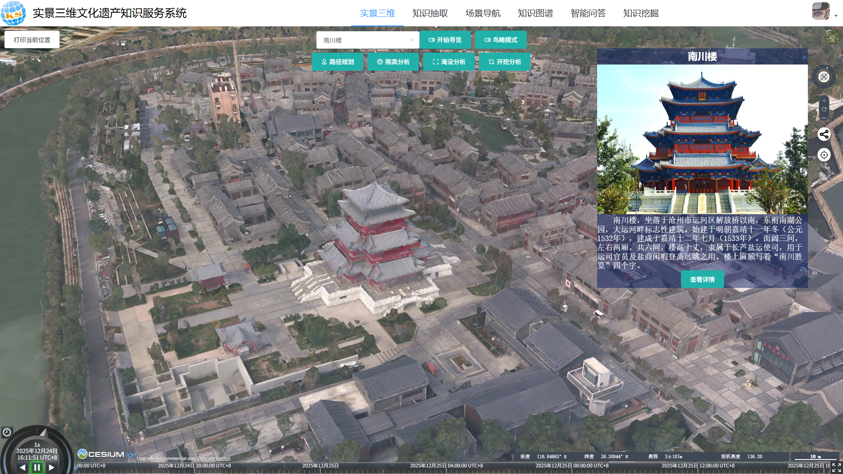Click the share icon button
The image size is (843, 474).
coord(824,134)
